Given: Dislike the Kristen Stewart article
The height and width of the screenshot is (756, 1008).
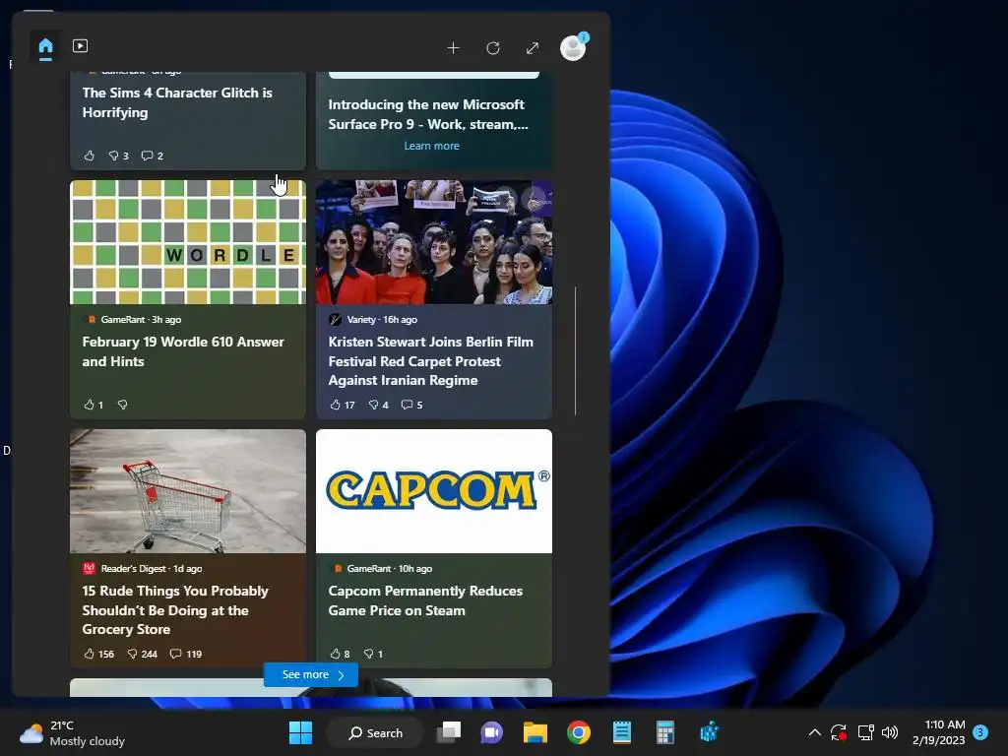Looking at the screenshot, I should click(378, 405).
